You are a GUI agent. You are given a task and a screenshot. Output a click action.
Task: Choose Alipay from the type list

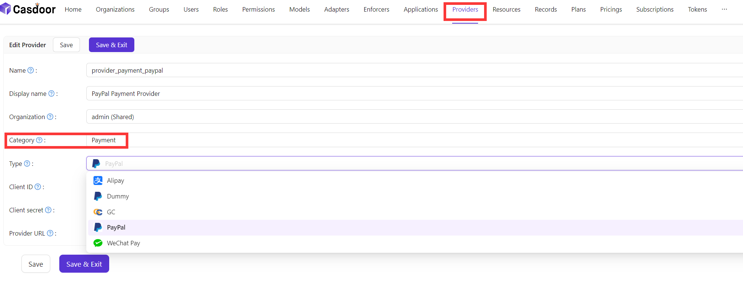click(116, 181)
